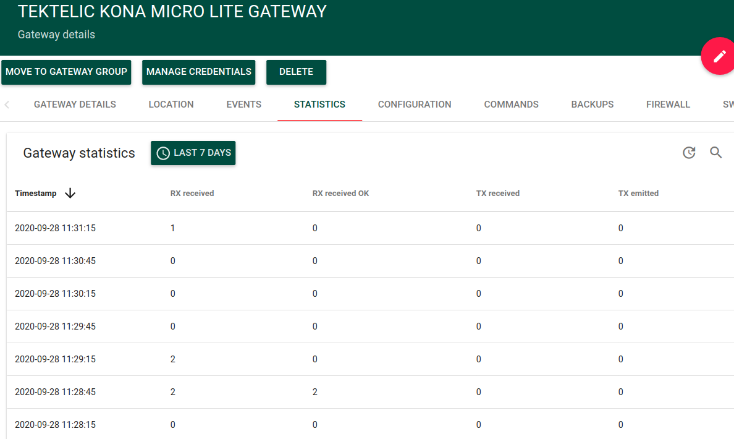
Task: Open the statistics search
Action: point(716,152)
